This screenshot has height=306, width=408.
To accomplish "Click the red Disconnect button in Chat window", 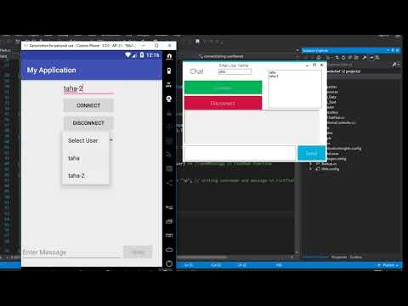I will coord(223,103).
